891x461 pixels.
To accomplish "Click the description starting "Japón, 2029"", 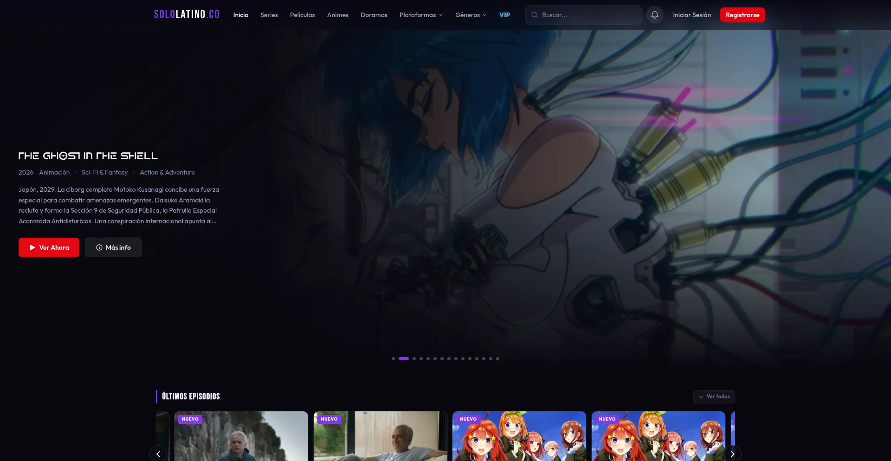I will [119, 205].
